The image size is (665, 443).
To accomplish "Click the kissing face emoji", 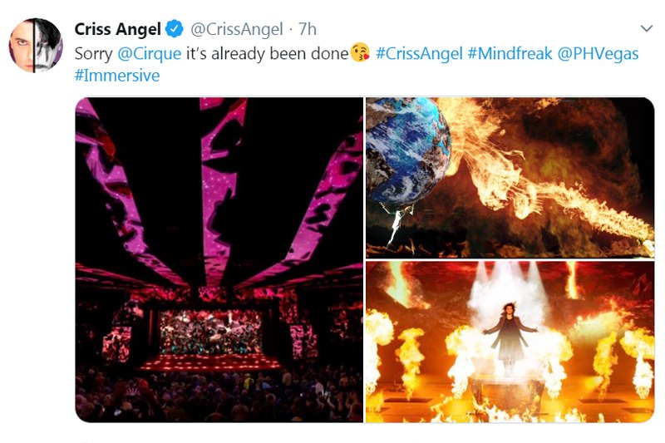I will [x=360, y=53].
